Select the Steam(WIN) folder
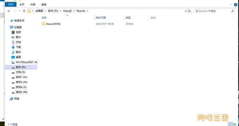The width and height of the screenshot is (239, 126). click(53, 24)
